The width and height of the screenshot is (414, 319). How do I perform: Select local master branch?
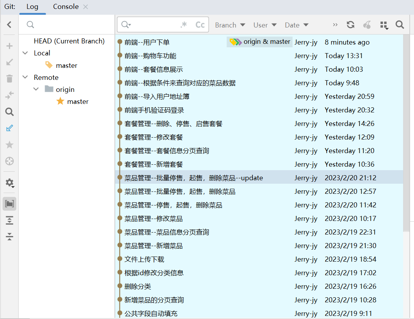pyautogui.click(x=66, y=66)
